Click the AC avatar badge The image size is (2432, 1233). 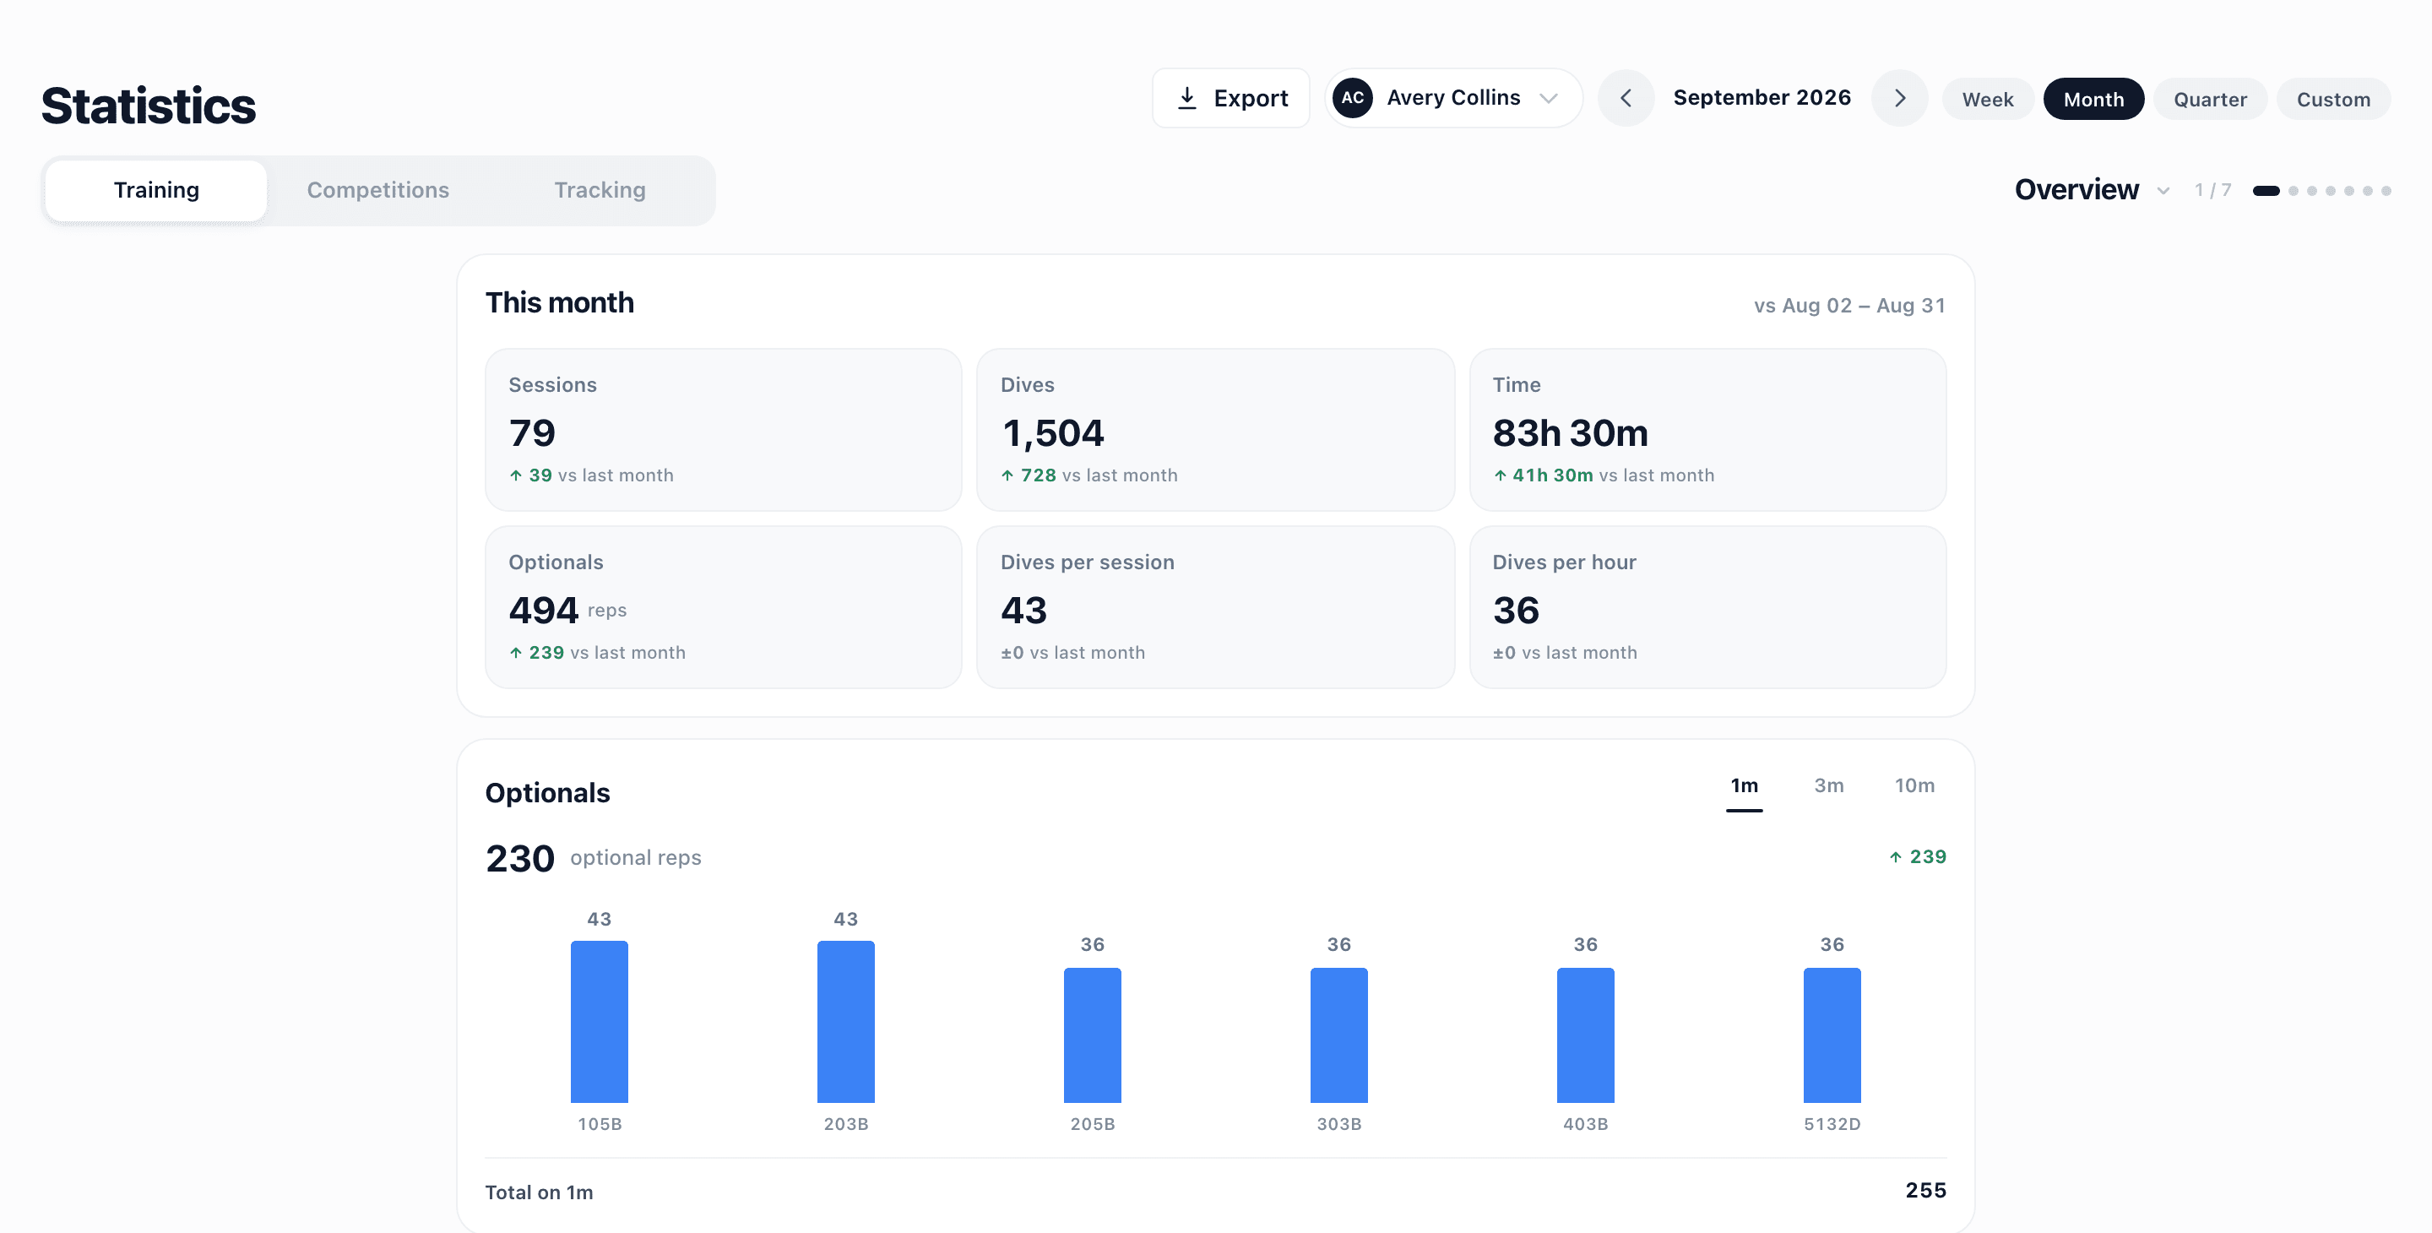click(1352, 98)
